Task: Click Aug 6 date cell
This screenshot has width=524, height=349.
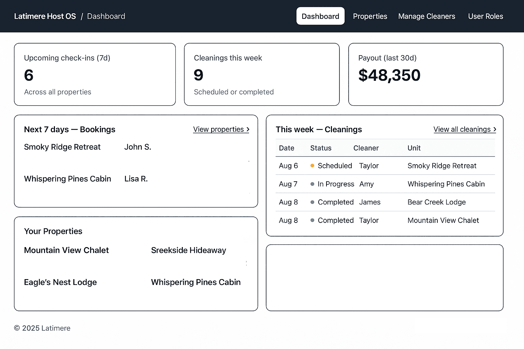Action: click(x=288, y=166)
